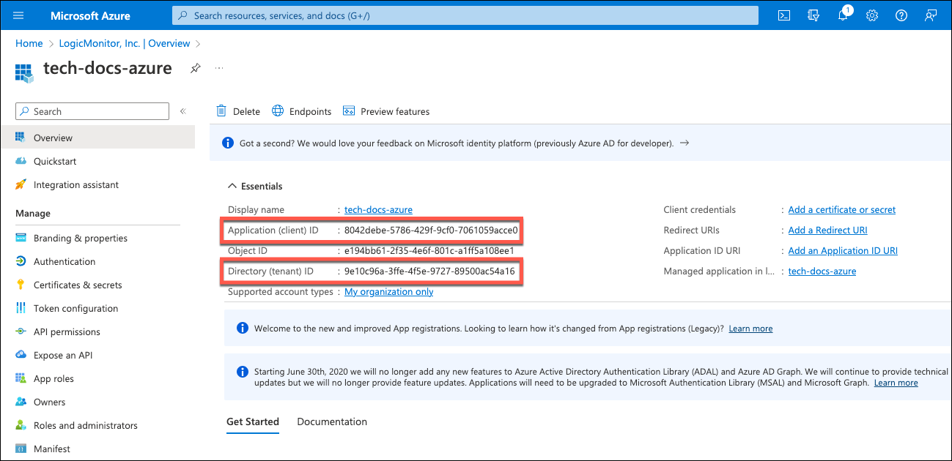Image resolution: width=952 pixels, height=461 pixels.
Task: Click the App roles grid icon
Action: [x=21, y=378]
